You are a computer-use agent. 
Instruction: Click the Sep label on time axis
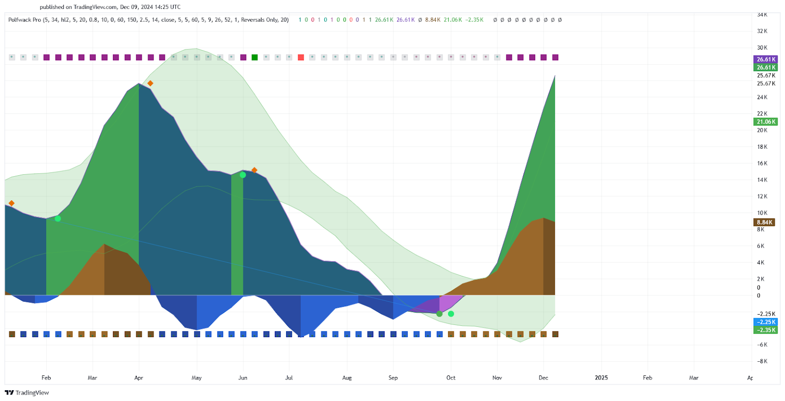point(393,378)
